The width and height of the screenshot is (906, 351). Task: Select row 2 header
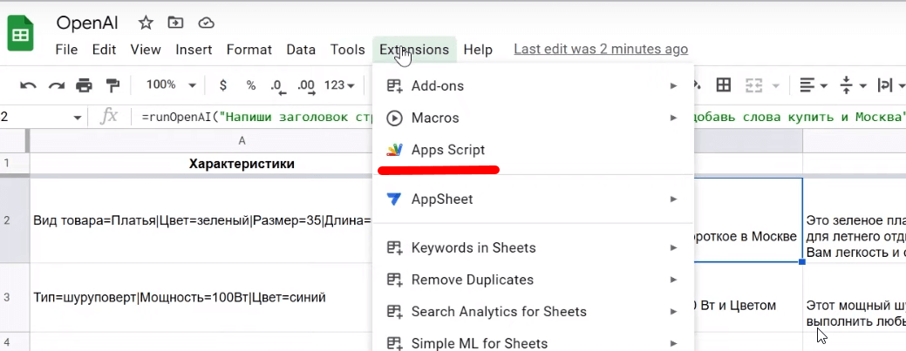14,220
